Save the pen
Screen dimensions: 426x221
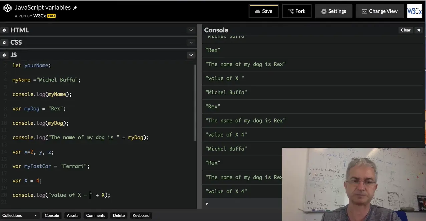[264, 11]
